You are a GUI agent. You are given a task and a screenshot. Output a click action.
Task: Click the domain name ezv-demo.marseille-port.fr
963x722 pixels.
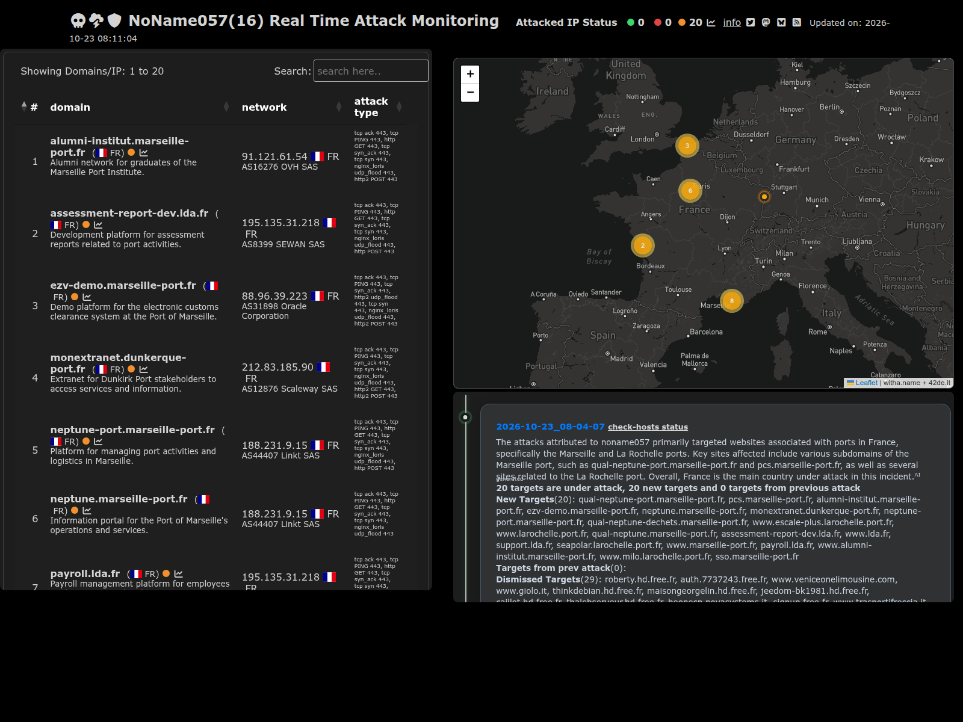click(x=123, y=285)
